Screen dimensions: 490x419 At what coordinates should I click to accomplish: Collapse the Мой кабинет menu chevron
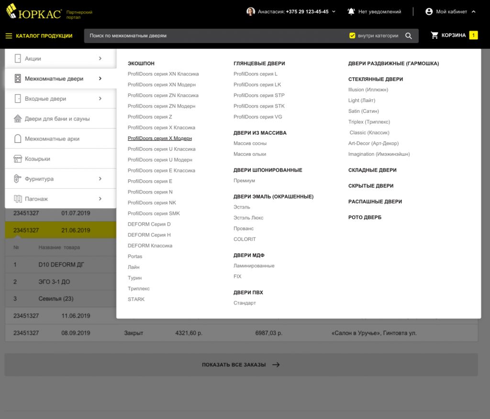(x=473, y=11)
